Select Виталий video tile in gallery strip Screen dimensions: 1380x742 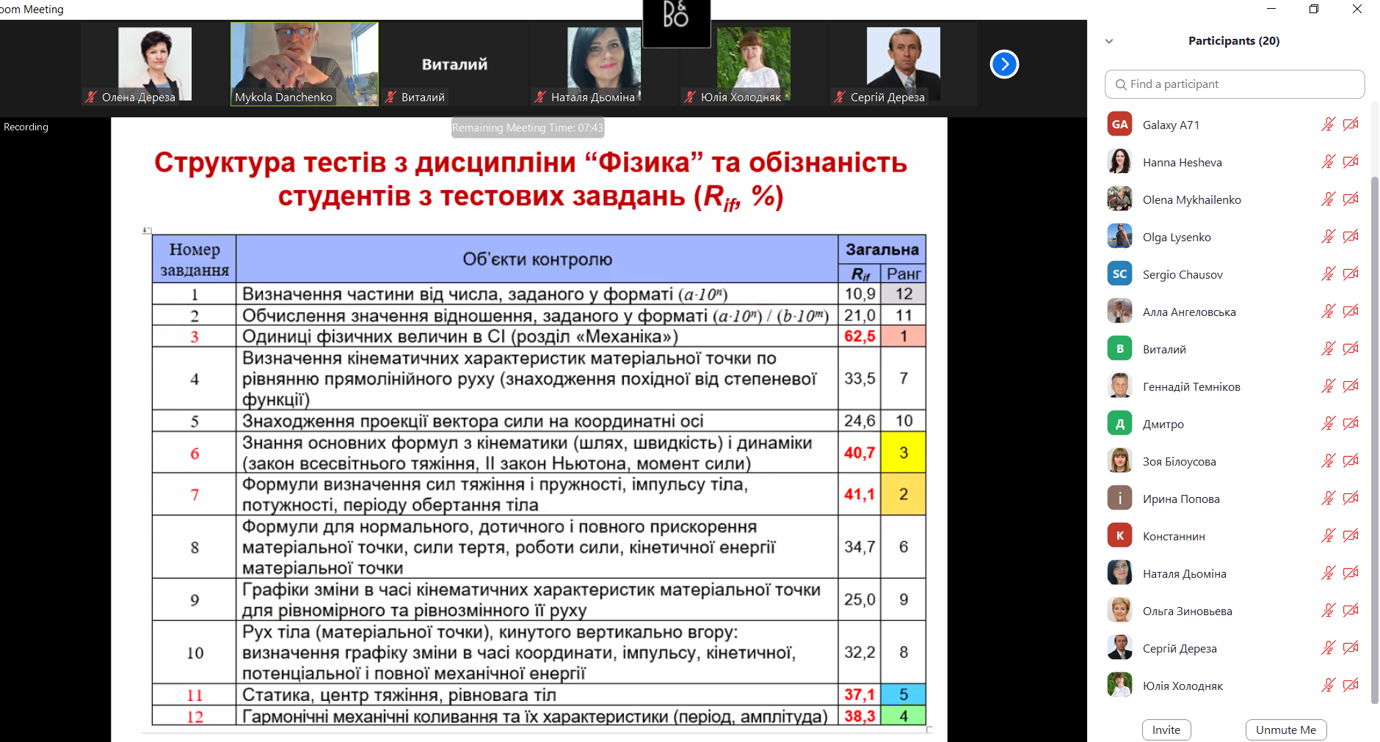tap(454, 65)
